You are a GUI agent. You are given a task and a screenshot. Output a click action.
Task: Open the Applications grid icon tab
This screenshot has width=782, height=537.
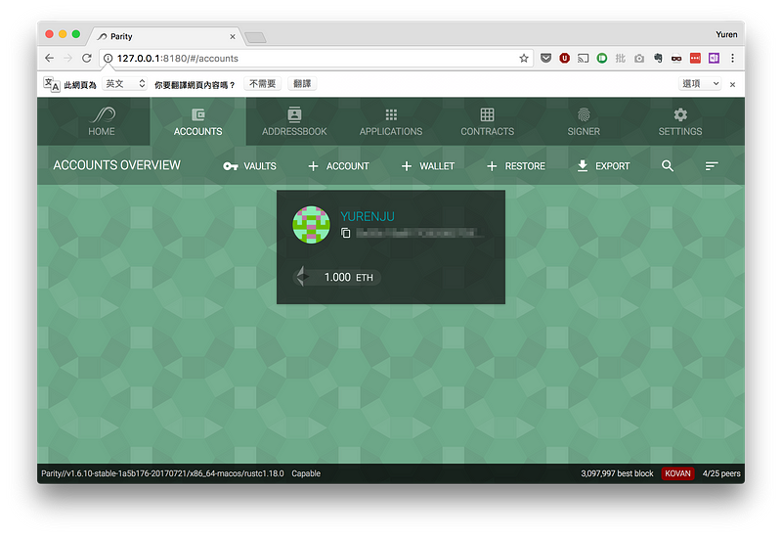391,122
